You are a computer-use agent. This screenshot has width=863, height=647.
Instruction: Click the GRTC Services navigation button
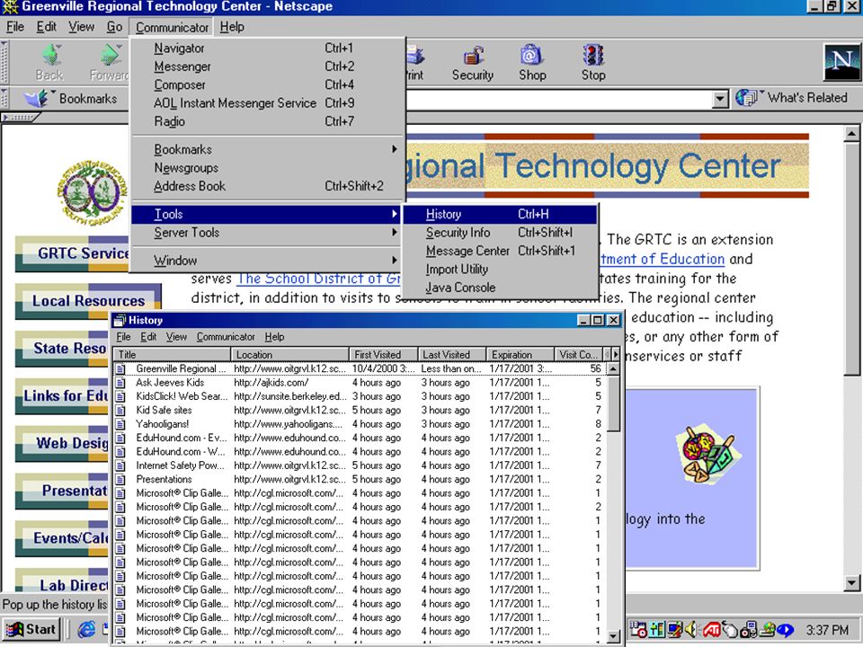74,253
